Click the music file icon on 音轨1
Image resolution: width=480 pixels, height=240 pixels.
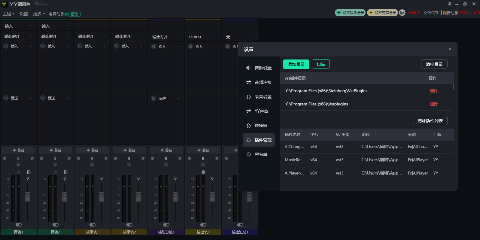click(x=29, y=172)
